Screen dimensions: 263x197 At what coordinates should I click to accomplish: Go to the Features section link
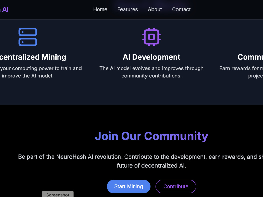coord(128,9)
